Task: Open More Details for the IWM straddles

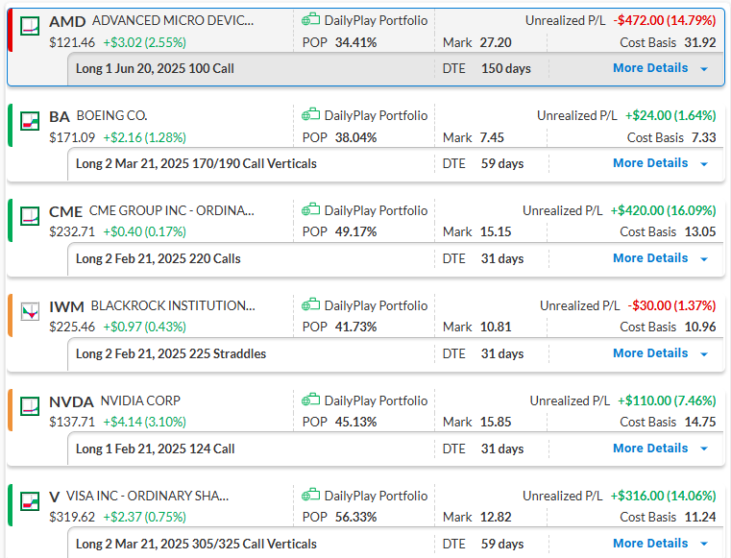Action: (650, 353)
